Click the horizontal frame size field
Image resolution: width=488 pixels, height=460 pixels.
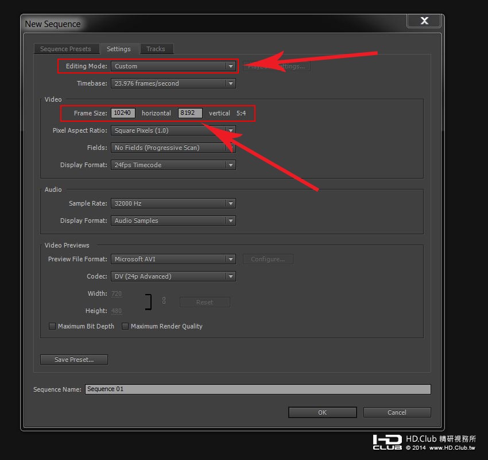tap(123, 113)
